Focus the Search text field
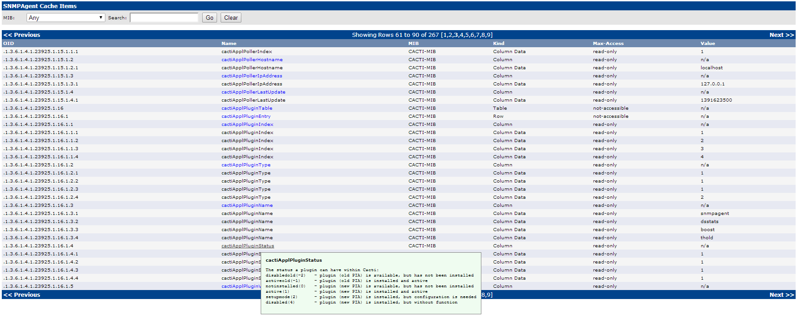Image resolution: width=797 pixels, height=317 pixels. click(164, 18)
